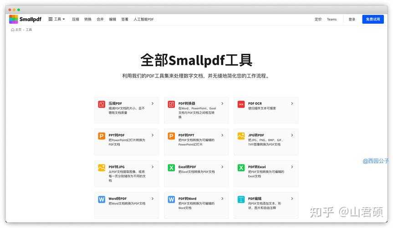Image resolution: width=393 pixels, height=228 pixels.
Task: Click the chevron on PDF转JPG card
Action: point(153,167)
